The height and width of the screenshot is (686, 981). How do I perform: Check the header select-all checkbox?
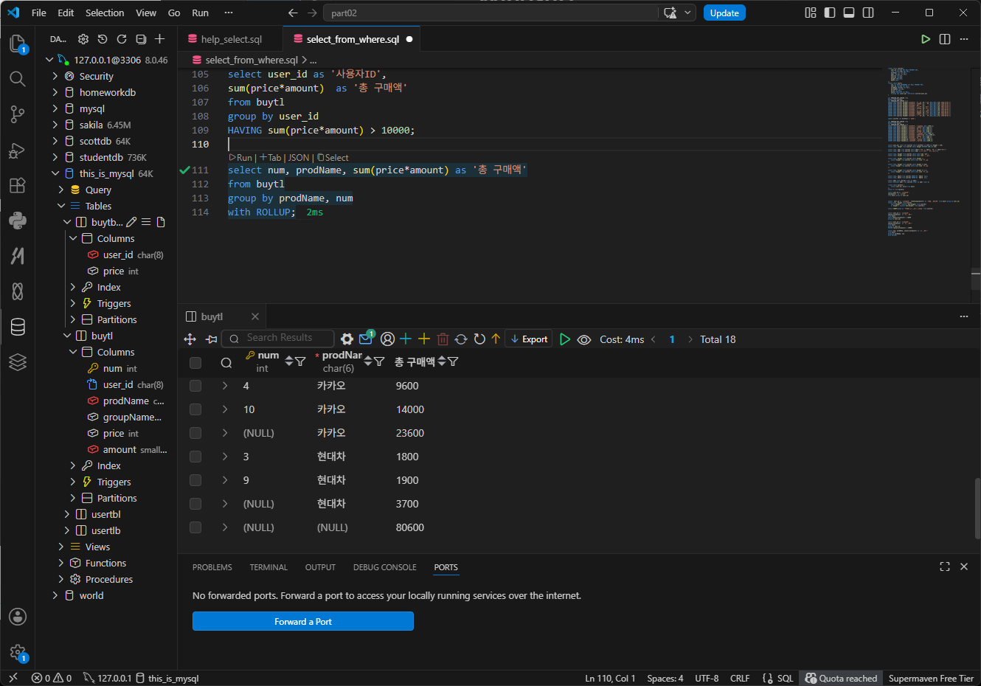(x=195, y=362)
